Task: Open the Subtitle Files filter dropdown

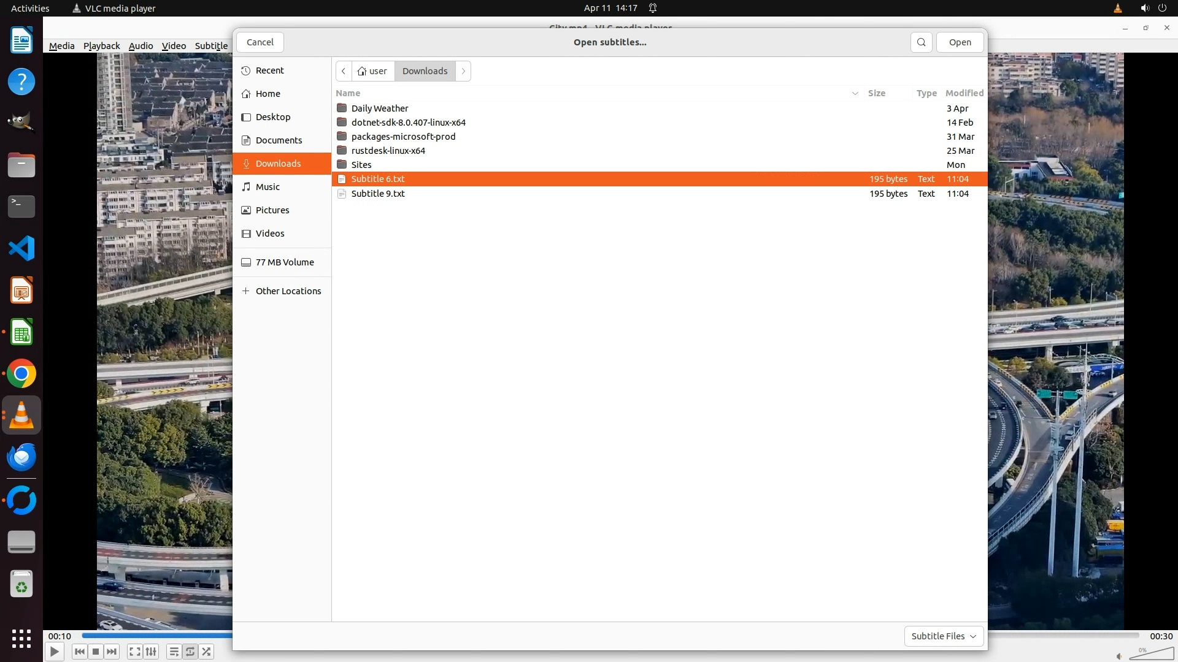Action: coord(944,636)
